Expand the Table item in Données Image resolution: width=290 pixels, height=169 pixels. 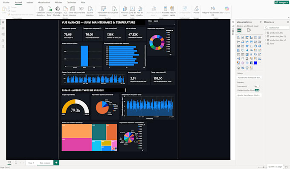[266, 44]
